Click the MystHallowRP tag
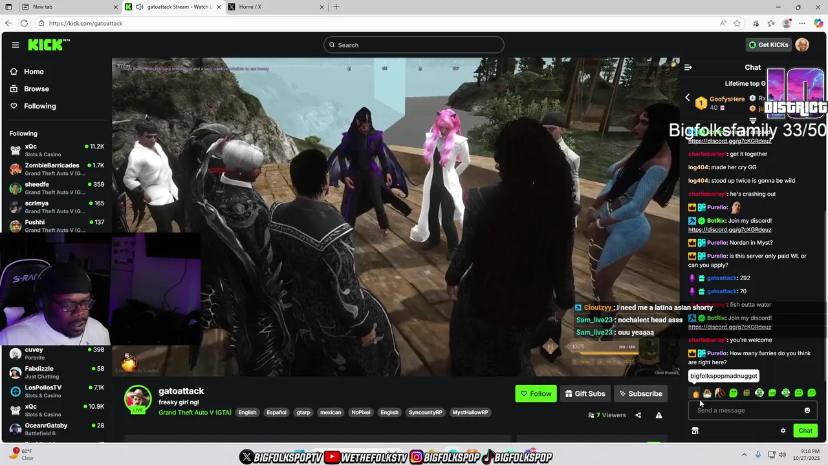The image size is (828, 465). 470,413
